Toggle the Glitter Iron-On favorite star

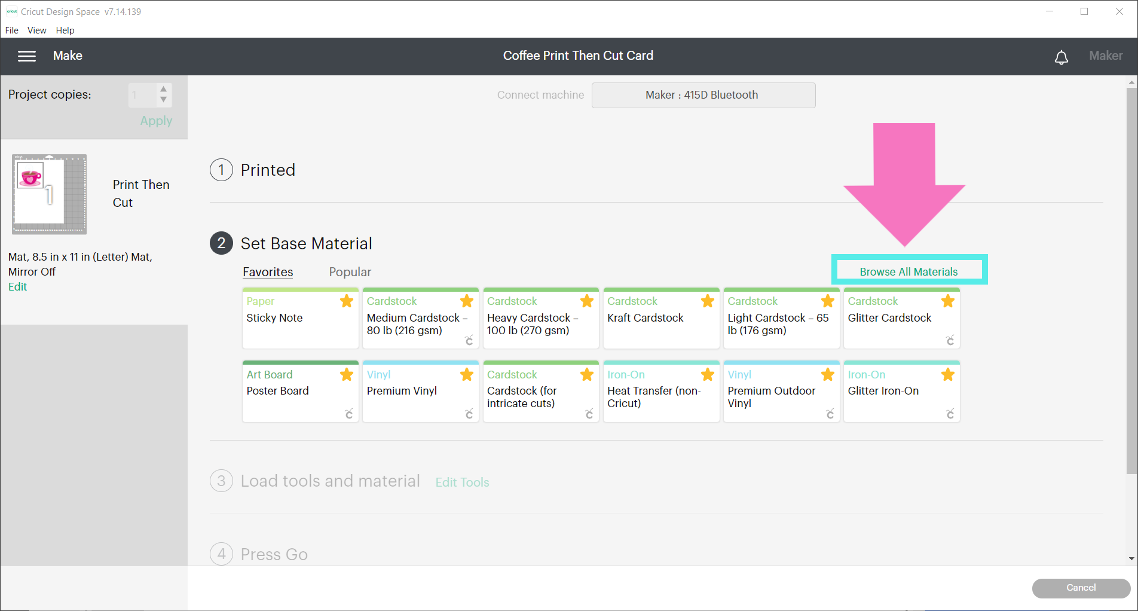948,375
